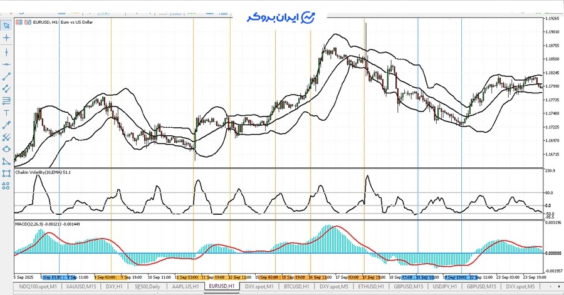Screen dimensions: 564x295
Task: Select the ETHUSD,H1 chart tab
Action: coord(370,286)
